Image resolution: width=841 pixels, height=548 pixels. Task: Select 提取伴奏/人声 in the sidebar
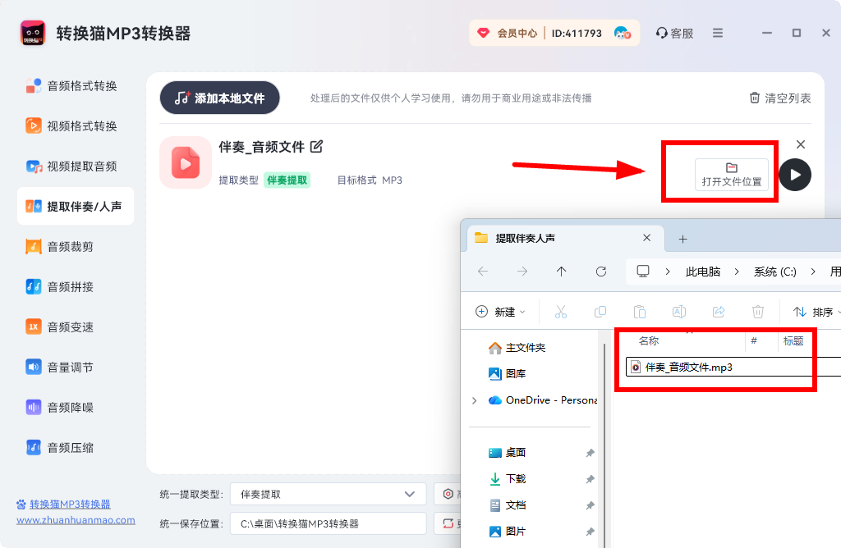[75, 206]
